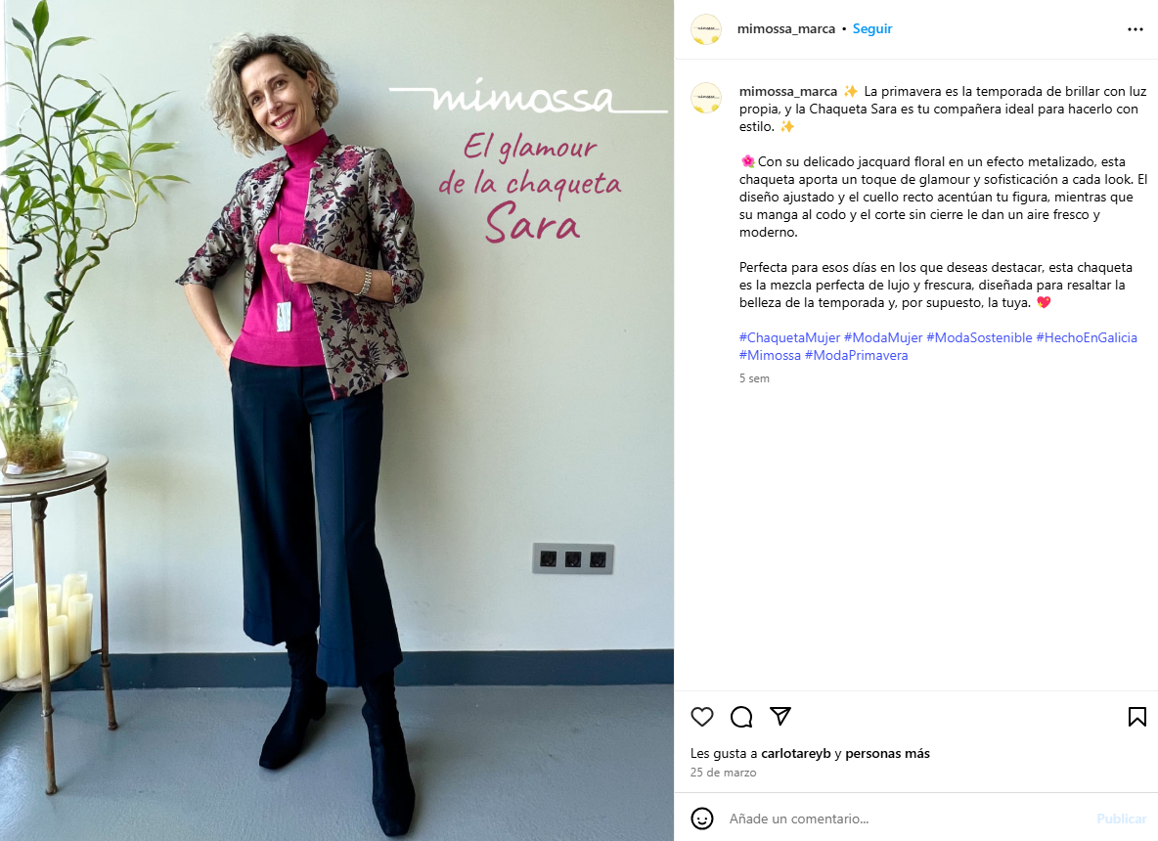Open more options three-dots menu
The height and width of the screenshot is (841, 1158).
[x=1136, y=29]
